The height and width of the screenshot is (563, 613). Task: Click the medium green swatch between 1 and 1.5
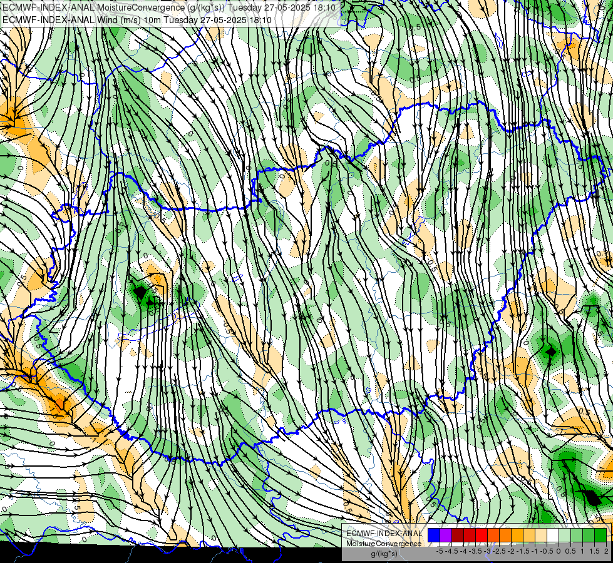point(589,535)
